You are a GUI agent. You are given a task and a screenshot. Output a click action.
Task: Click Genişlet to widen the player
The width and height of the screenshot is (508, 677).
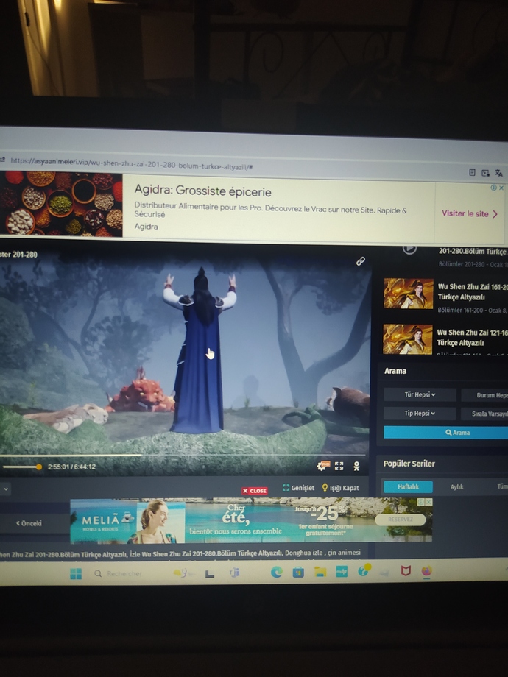tap(298, 487)
